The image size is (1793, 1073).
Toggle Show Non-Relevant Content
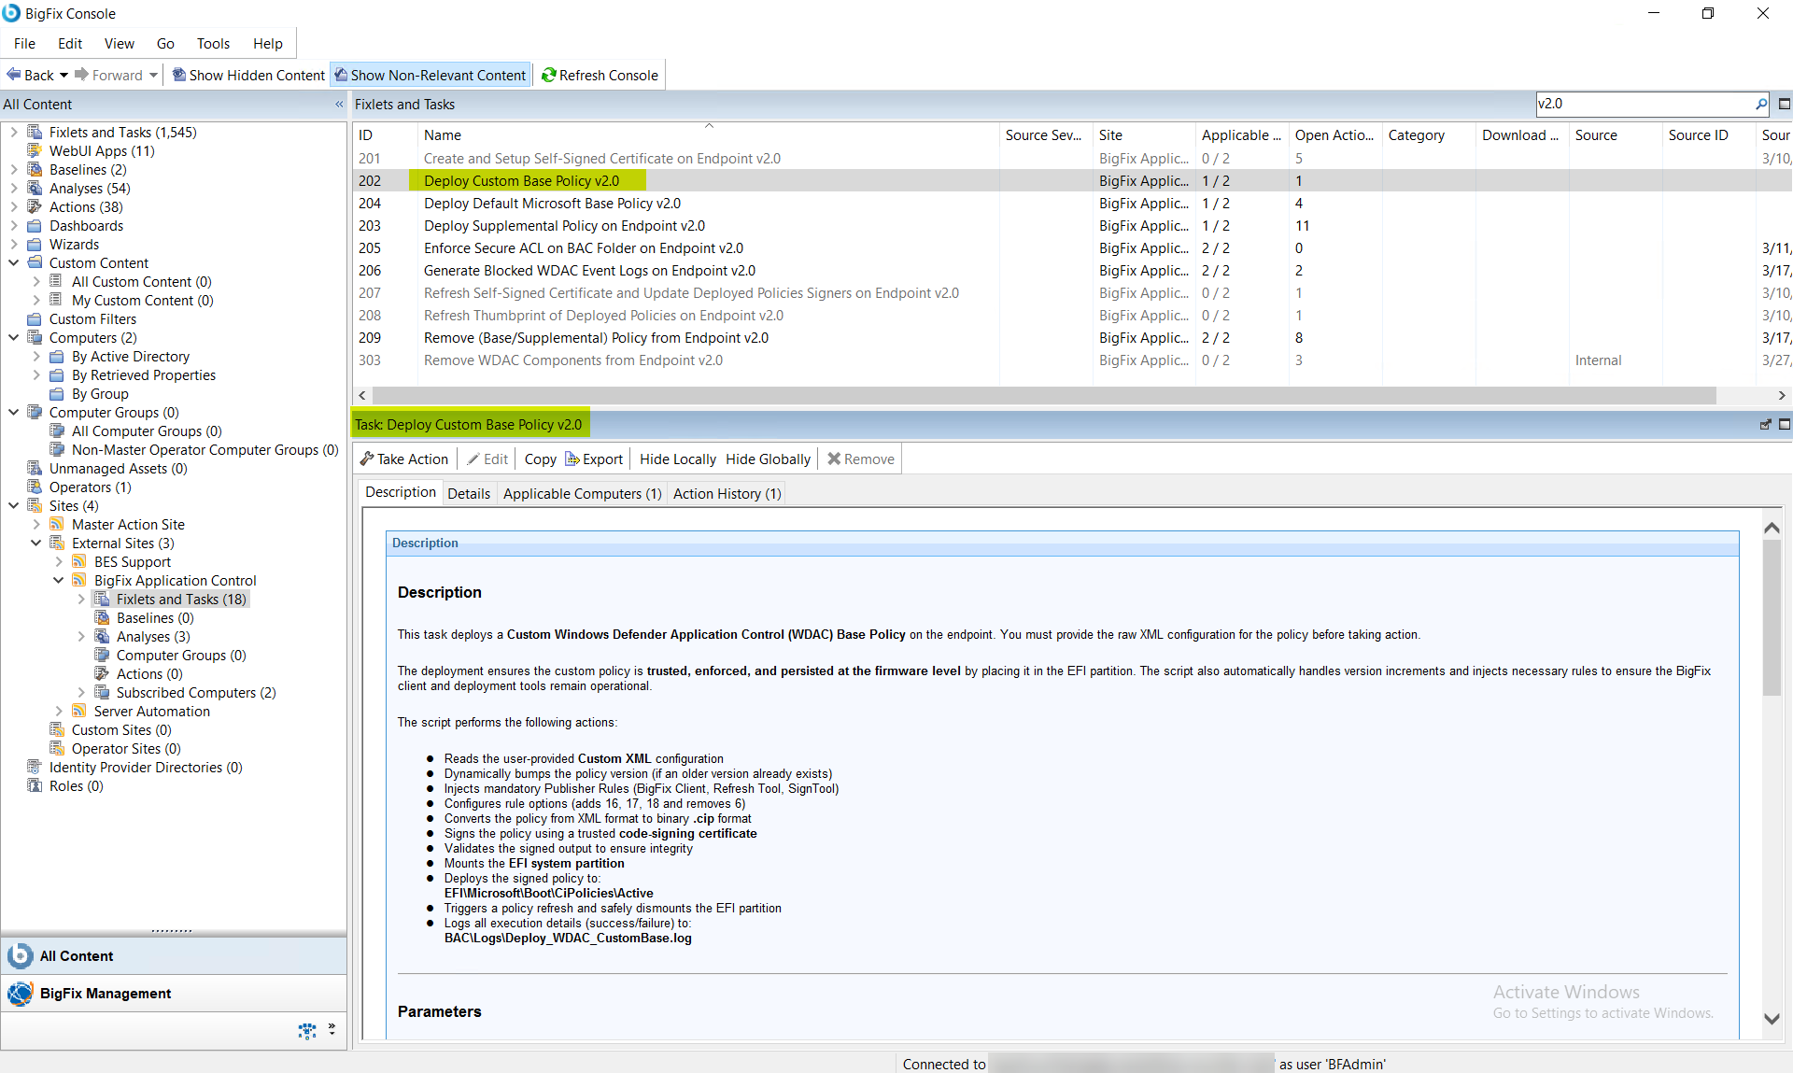(x=430, y=75)
